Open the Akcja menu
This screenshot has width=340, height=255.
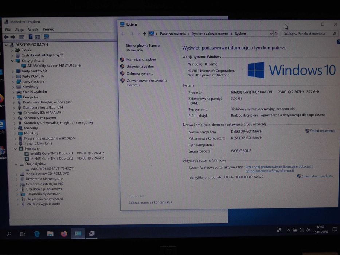click(x=19, y=30)
